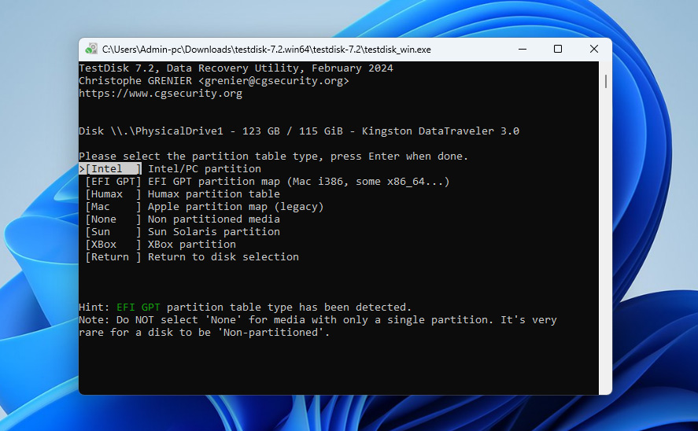Viewport: 698px width, 431px height.
Task: Select None for non partitioned media
Action: tap(113, 219)
